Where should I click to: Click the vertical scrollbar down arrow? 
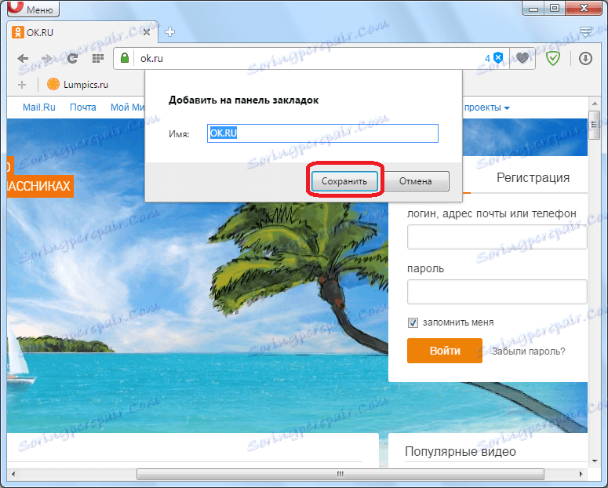tap(595, 461)
